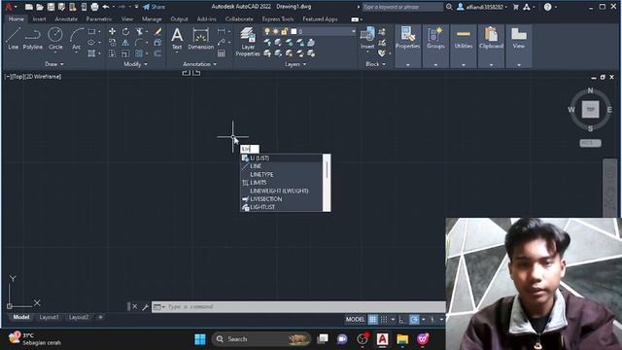Open the Utilities panel button
This screenshot has width=622, height=350.
click(x=464, y=46)
